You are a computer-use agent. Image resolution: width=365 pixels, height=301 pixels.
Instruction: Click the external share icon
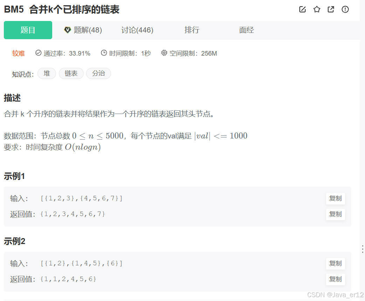(331, 9)
